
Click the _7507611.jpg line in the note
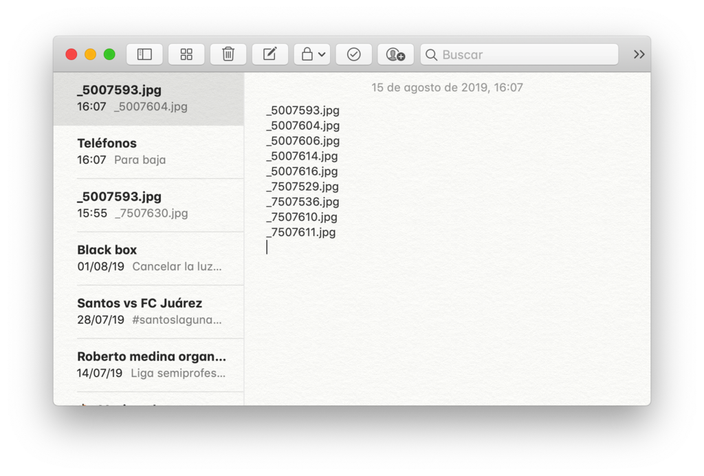[301, 232]
